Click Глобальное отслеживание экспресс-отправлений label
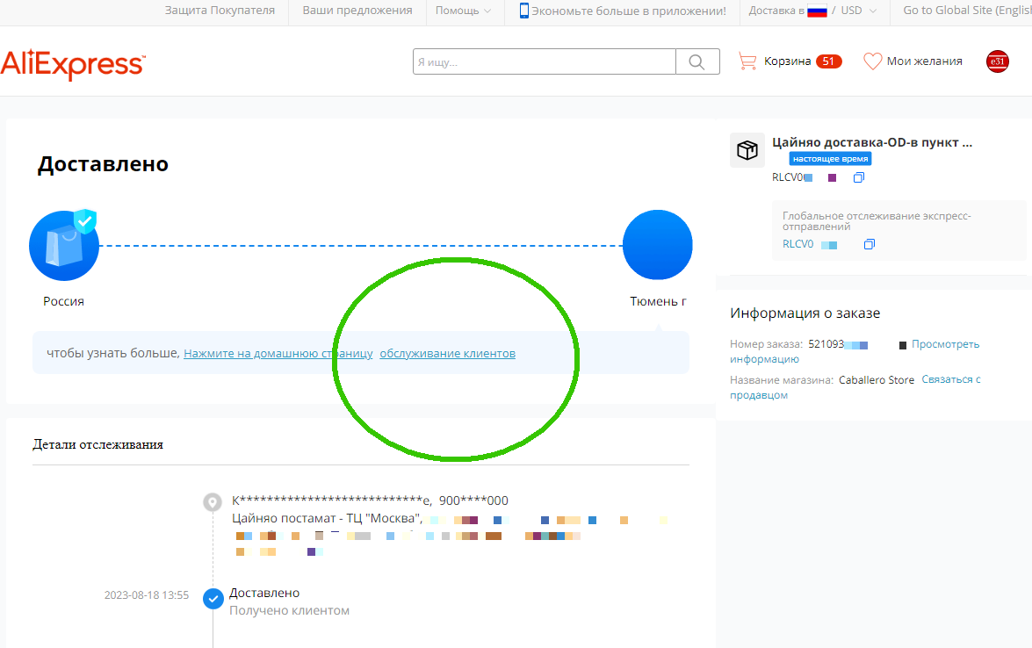Screen dimensions: 1032x648 click(x=877, y=221)
